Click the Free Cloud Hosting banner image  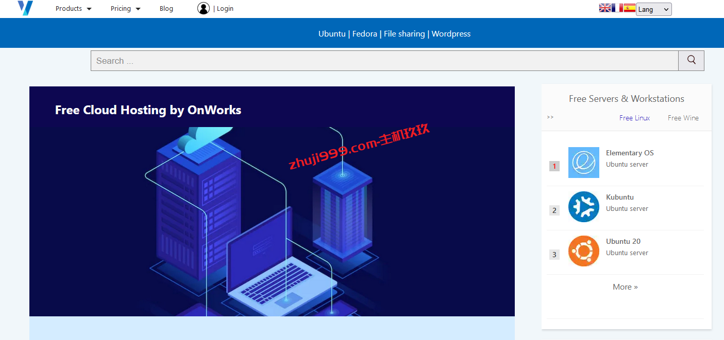coord(272,221)
